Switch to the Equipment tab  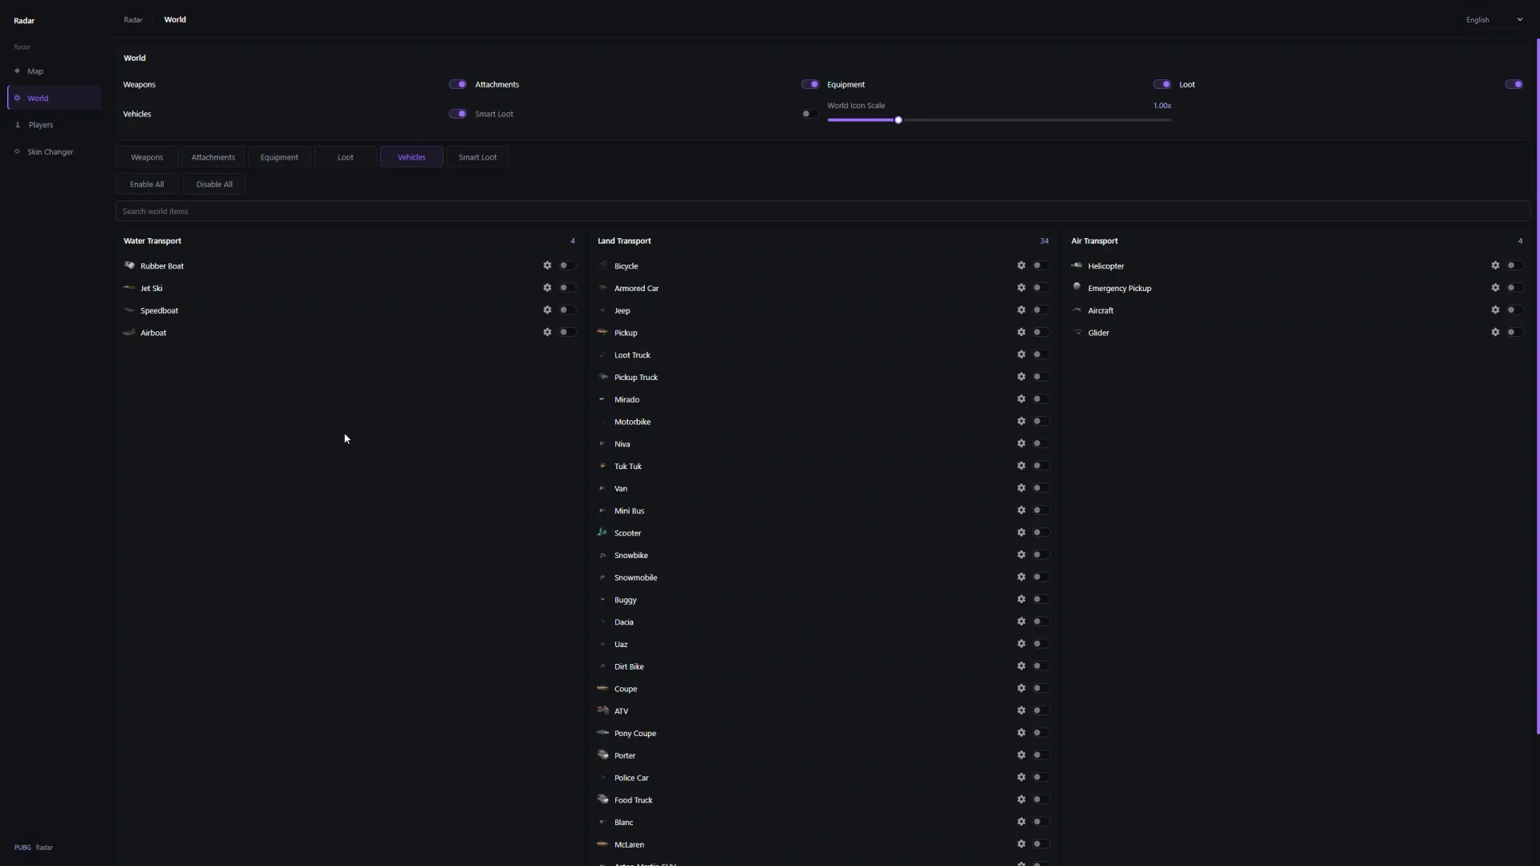pyautogui.click(x=279, y=157)
